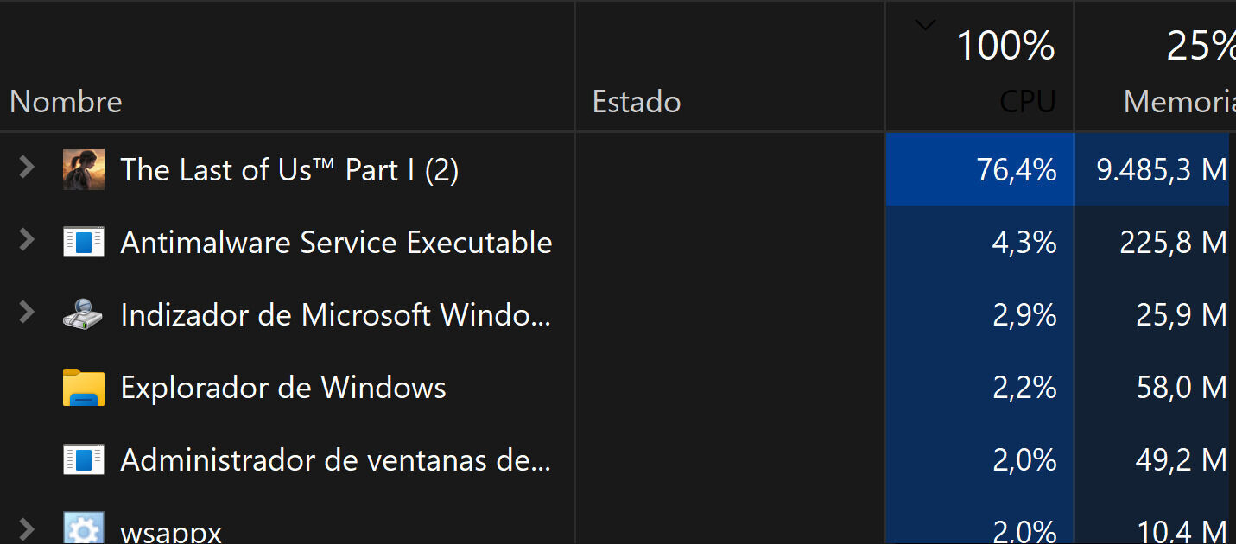Sort processes by the Estado column
The image size is (1236, 544).
[x=637, y=102]
